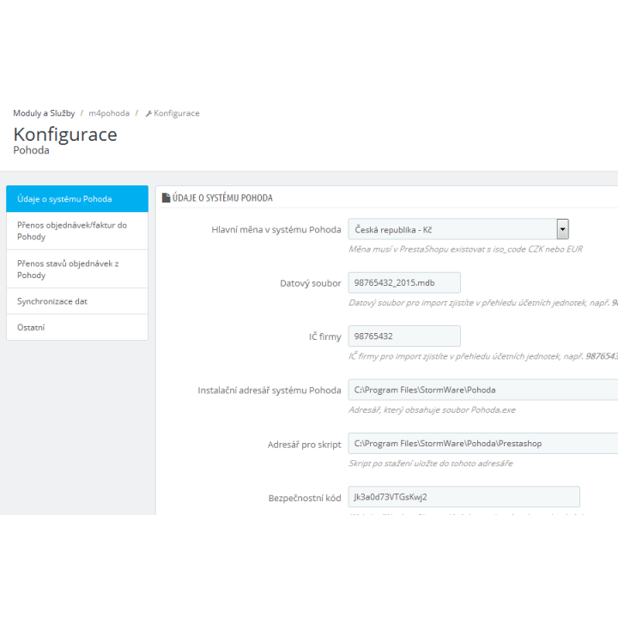Viewport: 618px width, 618px height.
Task: Select the Údaje o systému Pohoda tab
Action: click(77, 199)
